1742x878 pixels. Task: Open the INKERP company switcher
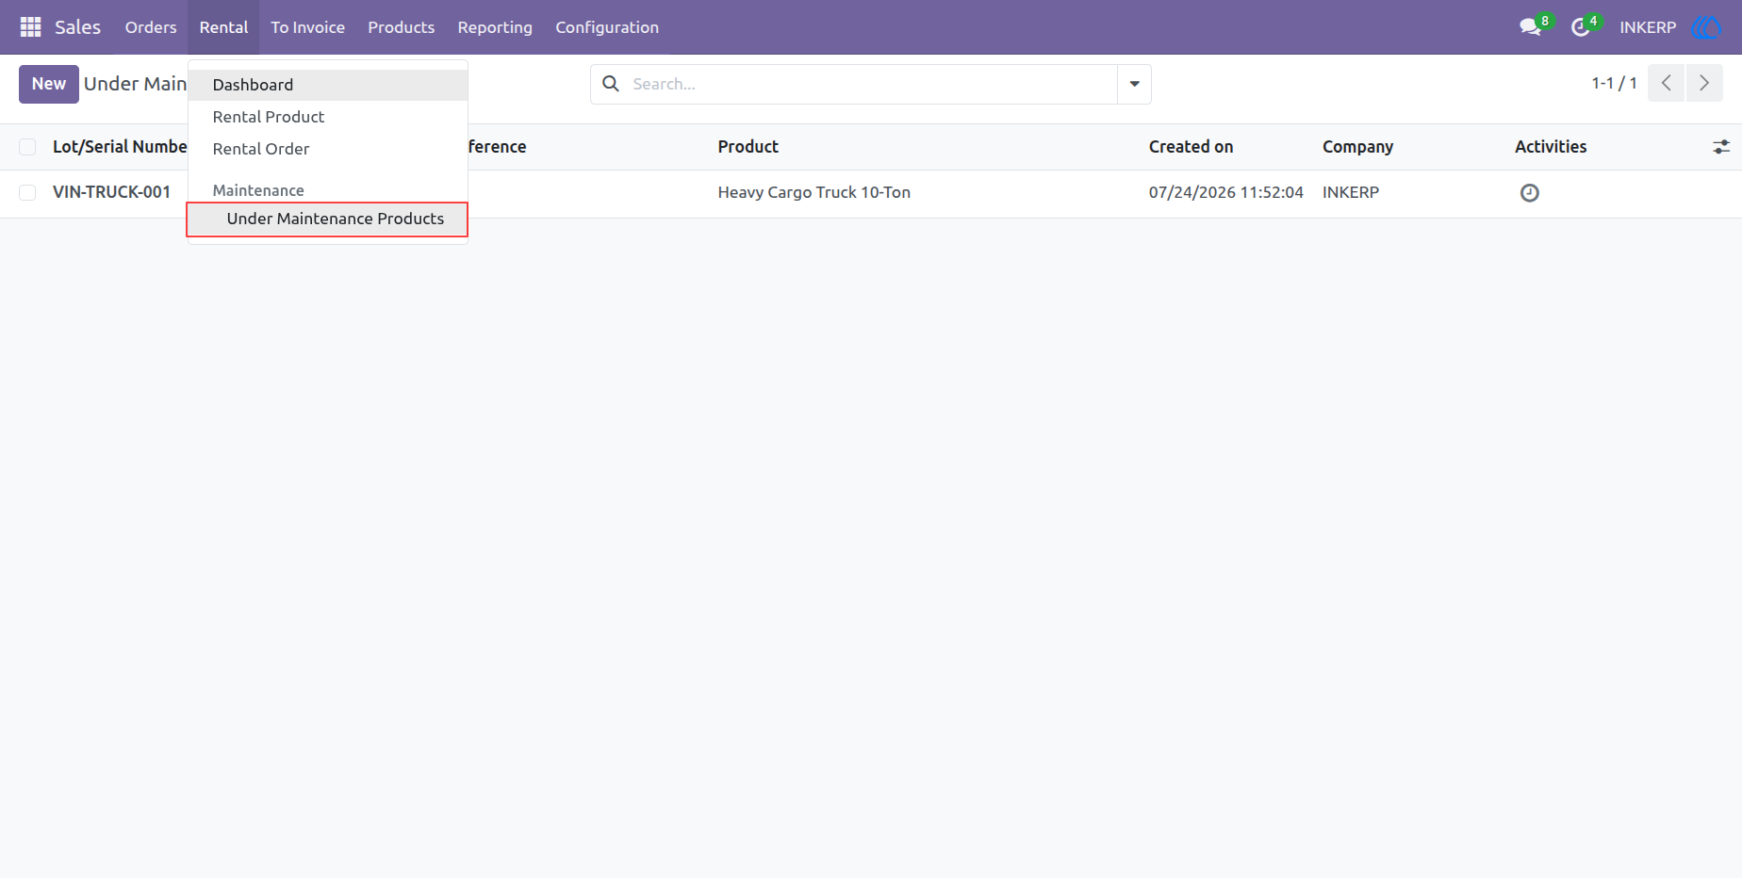point(1648,27)
